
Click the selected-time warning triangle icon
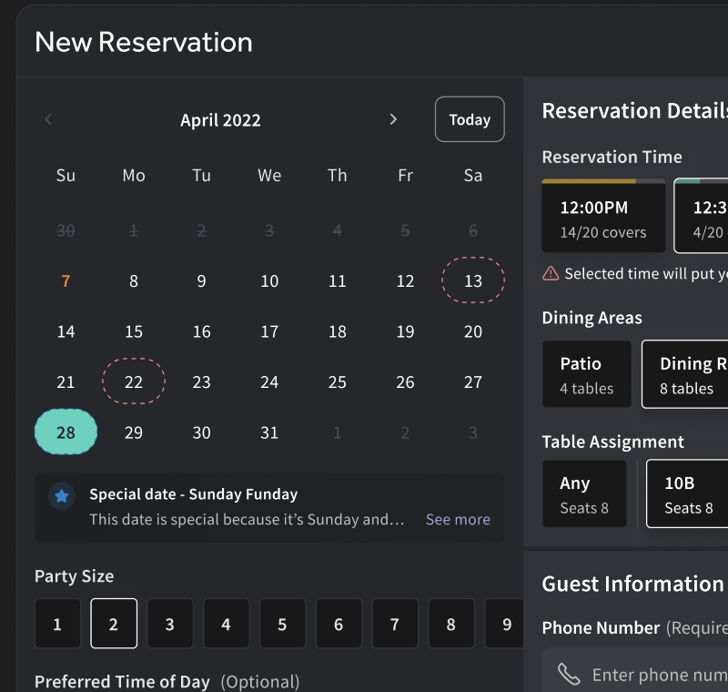click(554, 273)
